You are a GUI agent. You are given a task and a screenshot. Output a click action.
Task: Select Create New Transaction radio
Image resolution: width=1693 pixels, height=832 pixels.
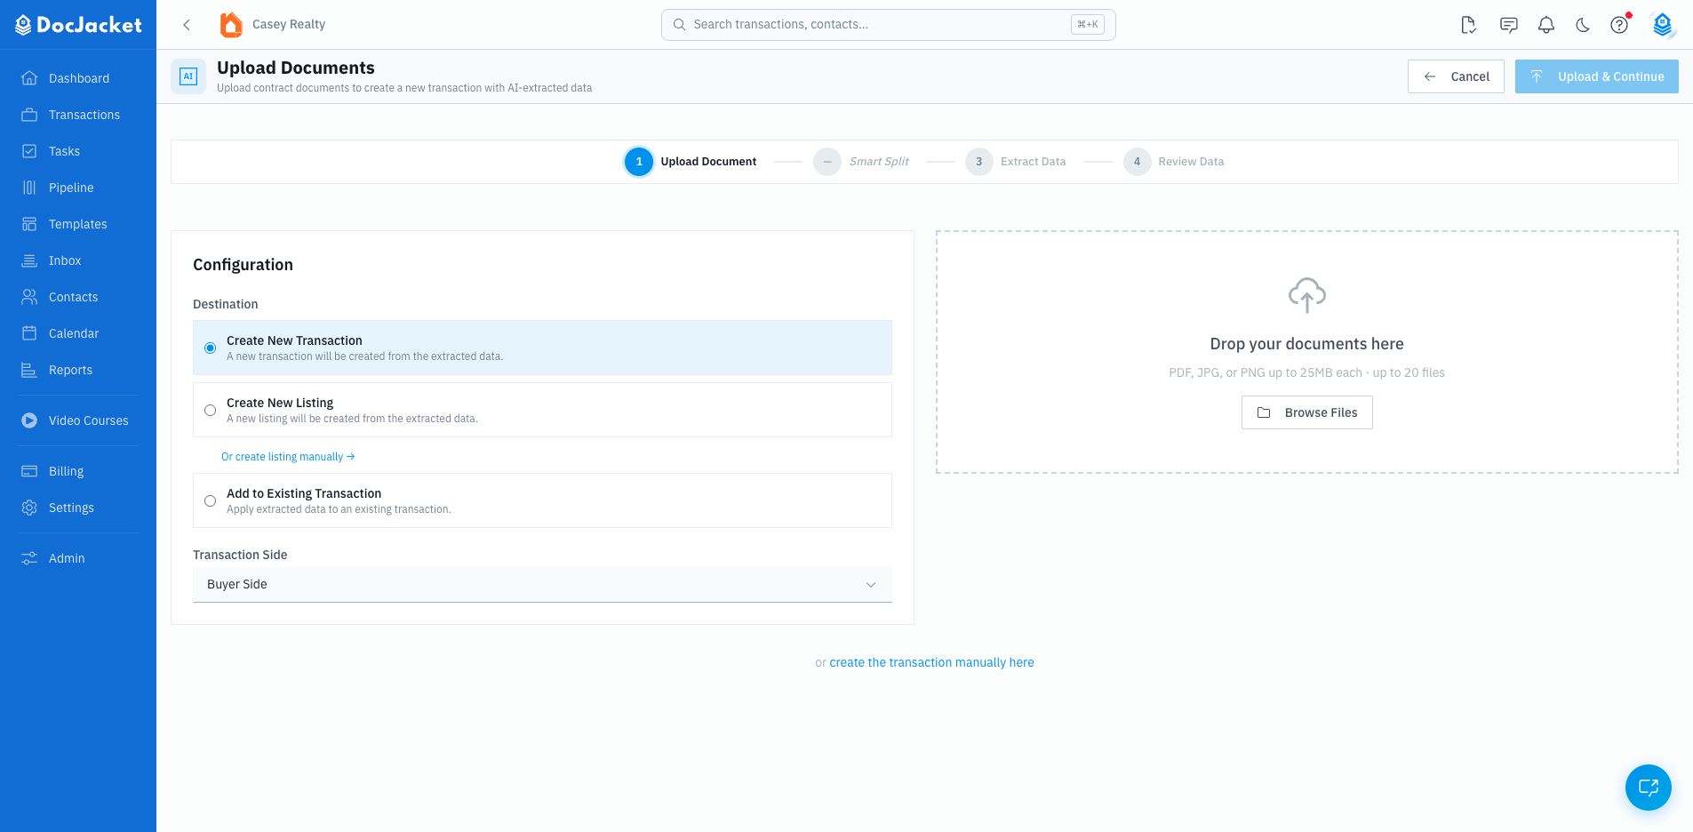click(x=211, y=348)
